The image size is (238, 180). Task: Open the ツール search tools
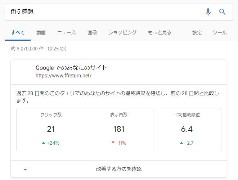[220, 32]
